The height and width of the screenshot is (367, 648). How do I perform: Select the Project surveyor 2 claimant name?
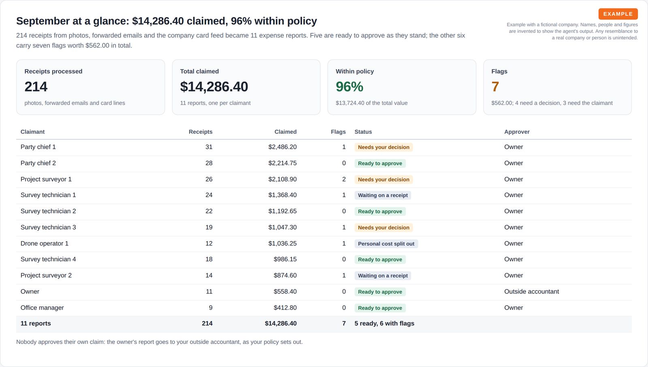click(46, 276)
